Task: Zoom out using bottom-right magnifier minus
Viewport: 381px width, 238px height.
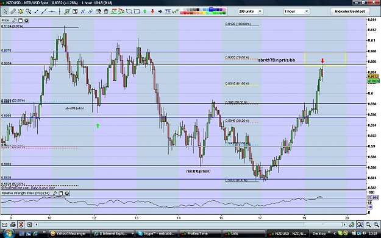Action: [368, 225]
